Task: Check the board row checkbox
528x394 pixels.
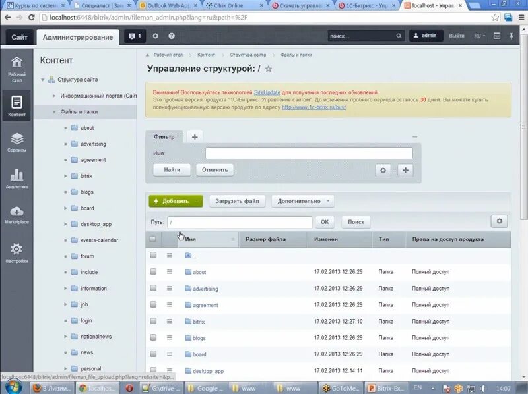Action: tap(153, 354)
